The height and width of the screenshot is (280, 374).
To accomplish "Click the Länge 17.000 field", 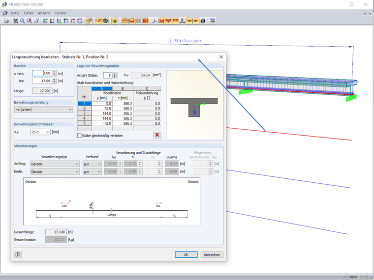I will (42, 91).
